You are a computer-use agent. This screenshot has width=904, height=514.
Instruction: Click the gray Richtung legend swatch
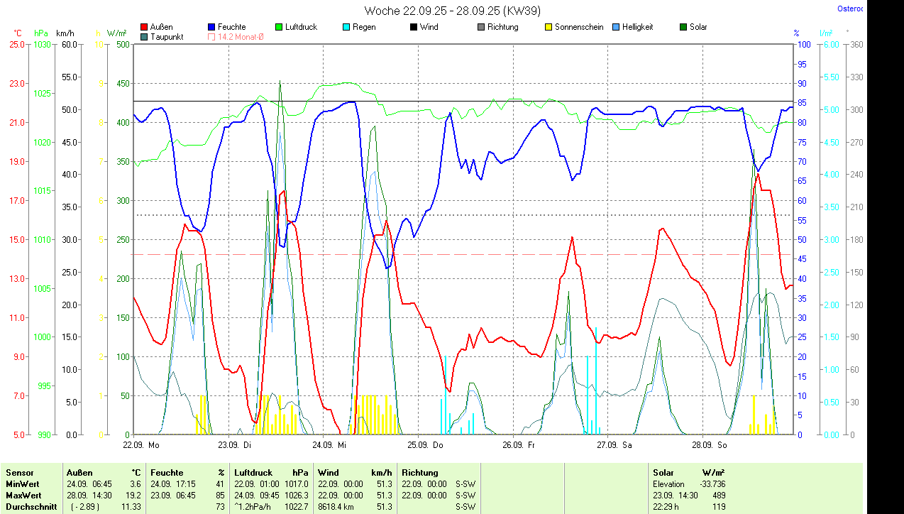[x=480, y=27]
